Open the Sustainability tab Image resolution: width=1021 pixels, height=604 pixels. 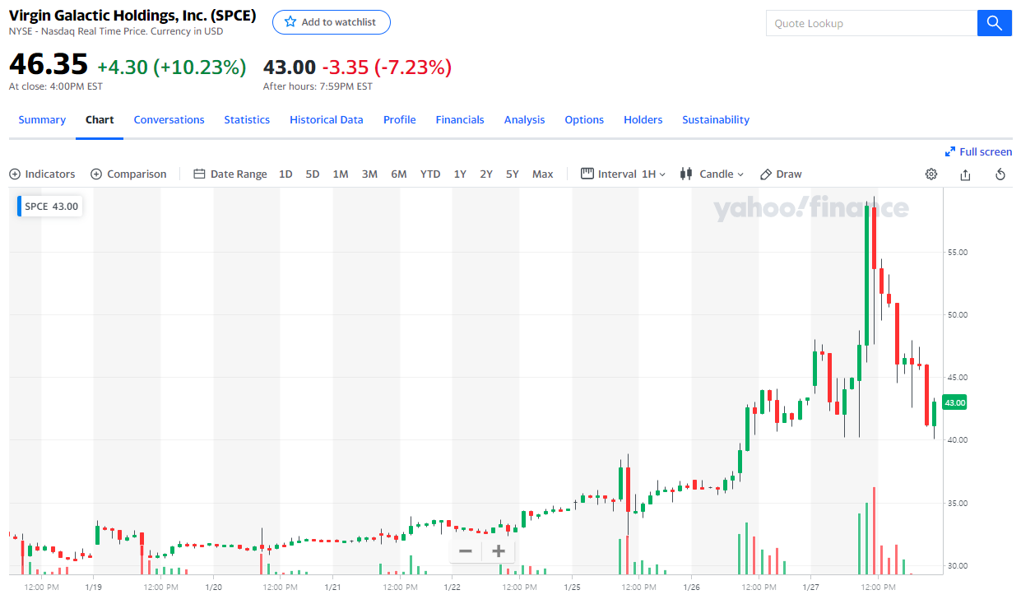pos(716,120)
